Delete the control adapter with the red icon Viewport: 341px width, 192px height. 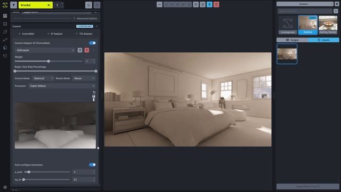[86, 50]
